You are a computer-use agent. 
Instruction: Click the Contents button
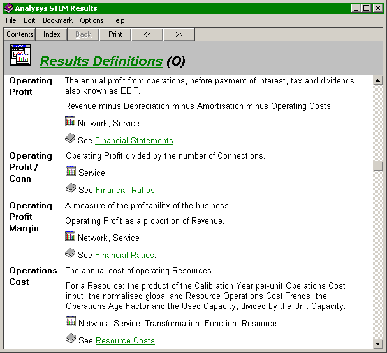point(20,34)
